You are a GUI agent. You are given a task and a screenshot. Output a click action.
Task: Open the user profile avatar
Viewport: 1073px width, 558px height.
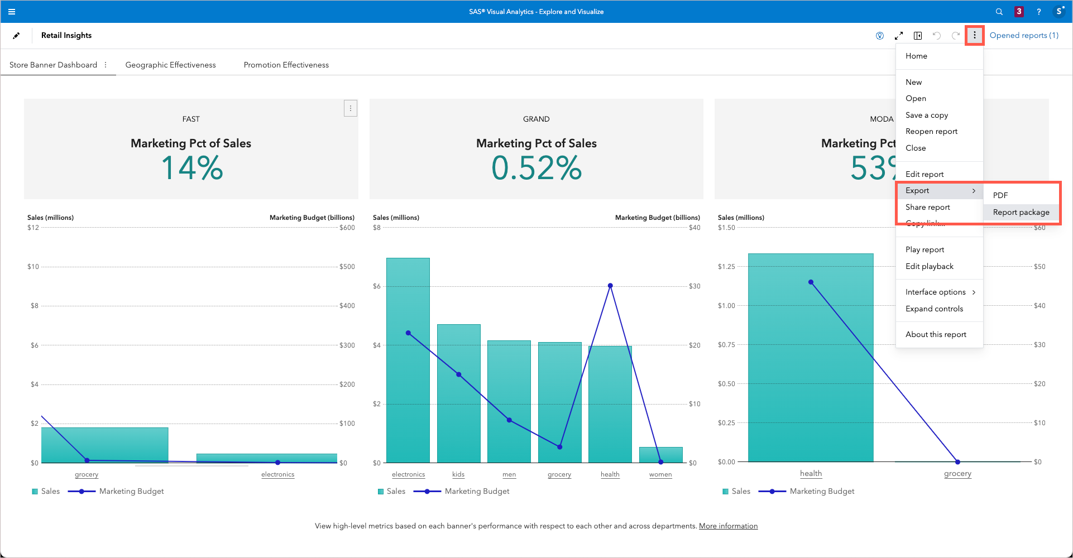(x=1059, y=11)
